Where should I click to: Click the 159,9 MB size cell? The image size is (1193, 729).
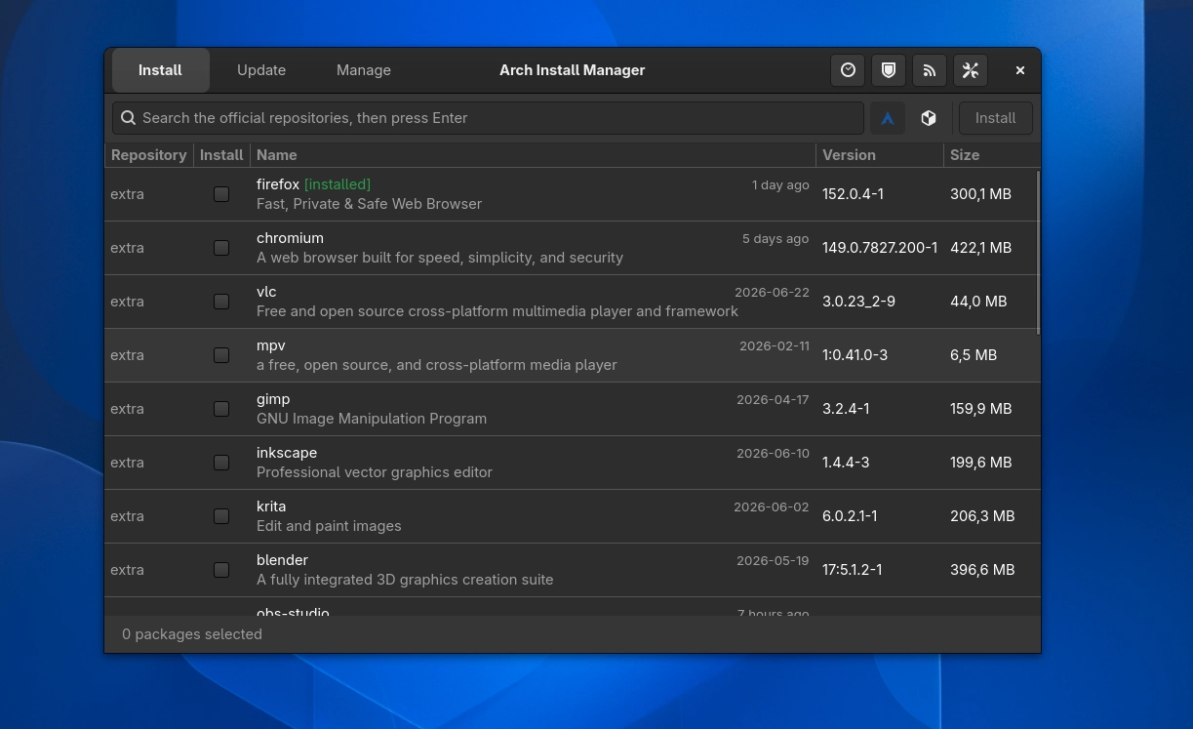pos(980,409)
